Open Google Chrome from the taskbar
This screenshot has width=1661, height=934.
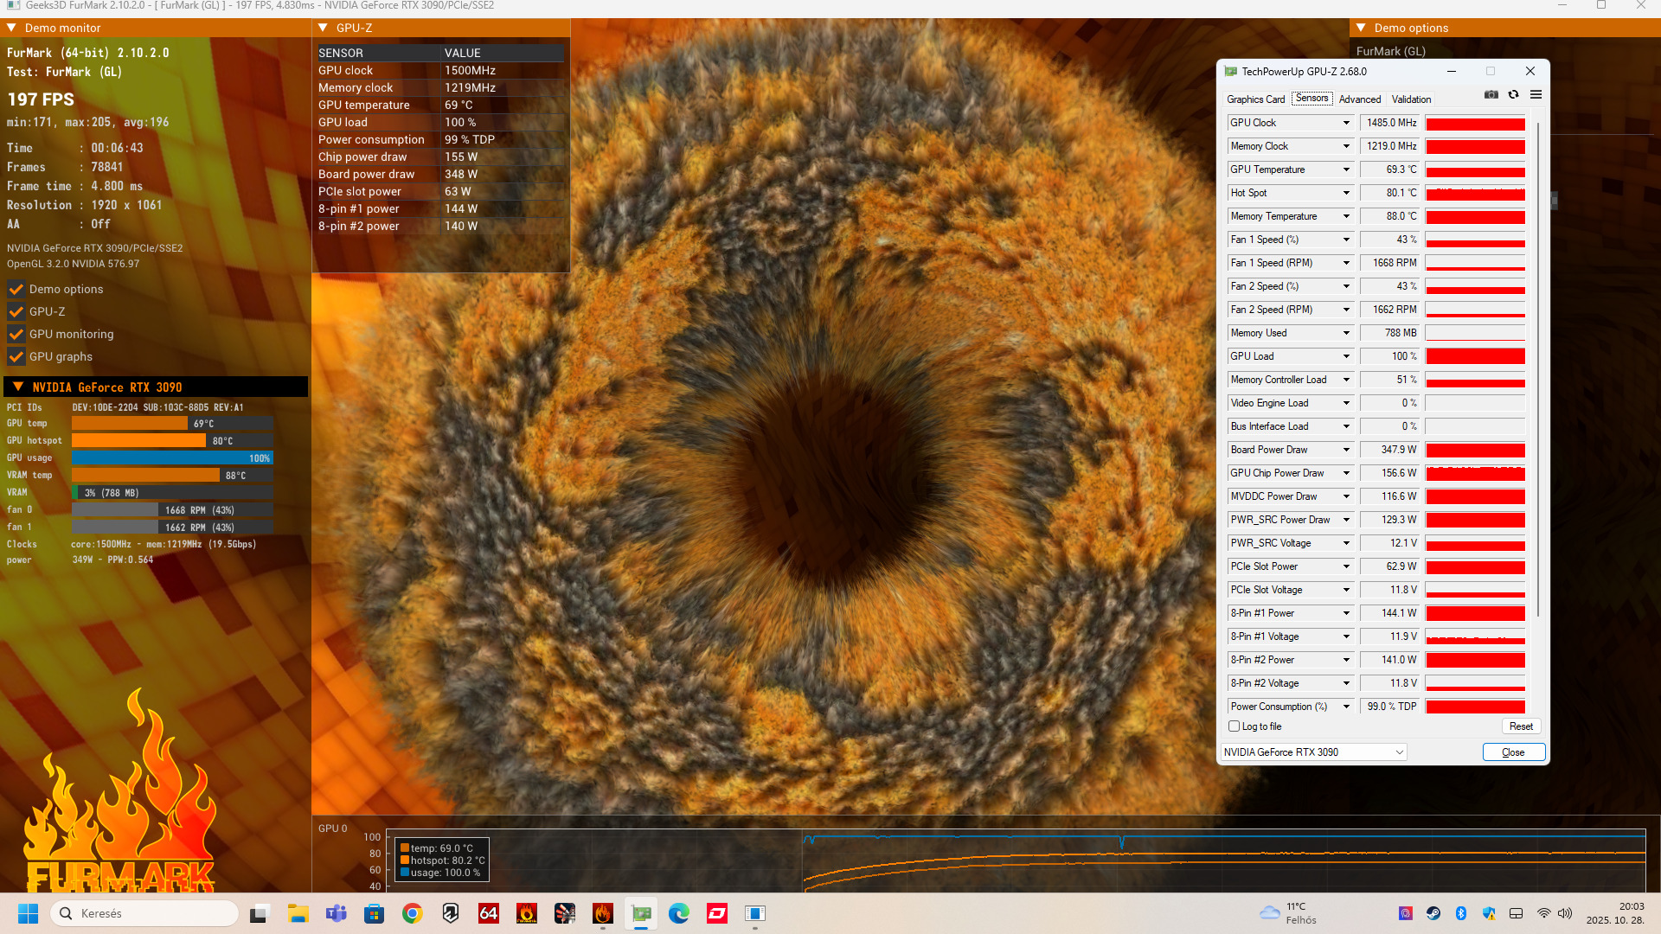pyautogui.click(x=413, y=913)
